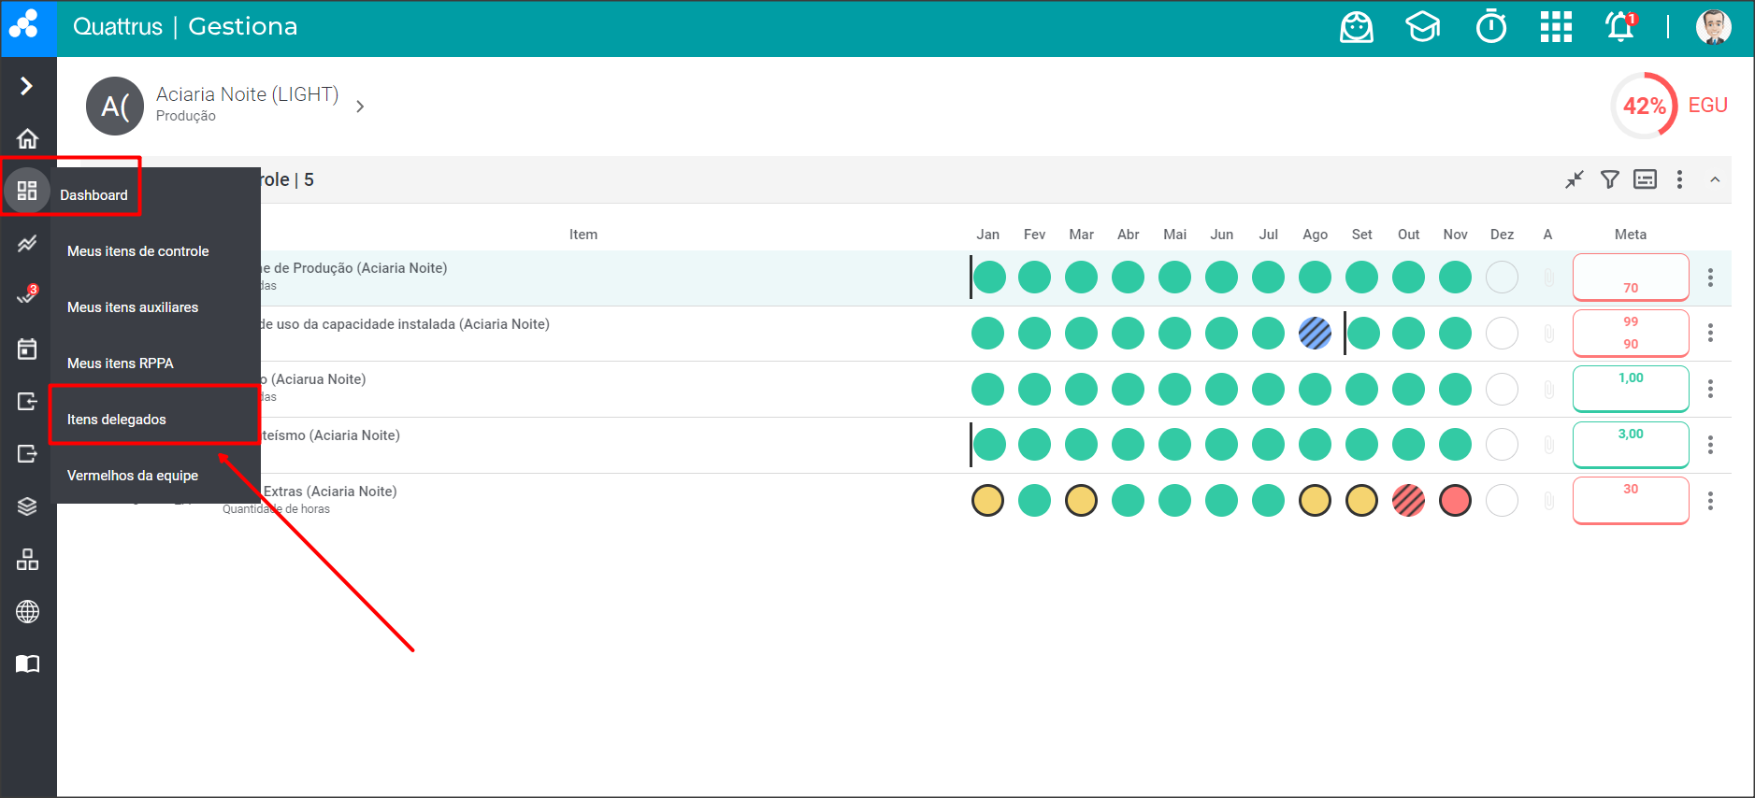Open the apps grid launcher icon

tap(1556, 27)
